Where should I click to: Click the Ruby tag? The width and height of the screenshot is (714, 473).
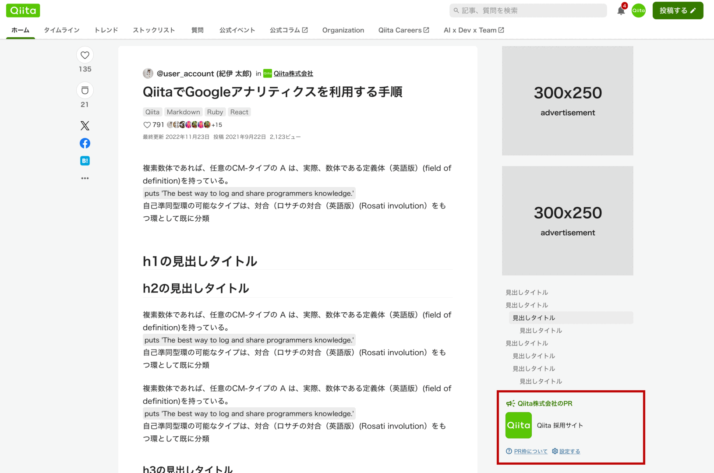click(x=215, y=112)
